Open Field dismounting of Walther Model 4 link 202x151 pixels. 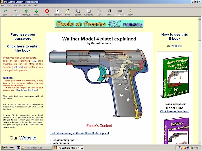(x=79, y=133)
